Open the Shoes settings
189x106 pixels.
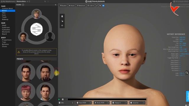(x=4, y=47)
